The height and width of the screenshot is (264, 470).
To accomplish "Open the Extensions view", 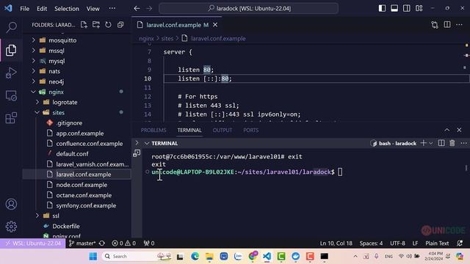I will pos(11,118).
